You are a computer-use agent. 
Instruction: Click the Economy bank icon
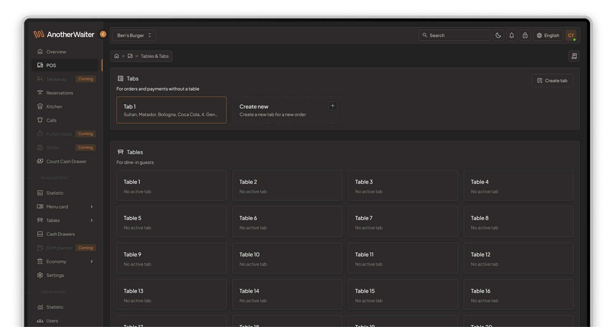[x=40, y=261]
